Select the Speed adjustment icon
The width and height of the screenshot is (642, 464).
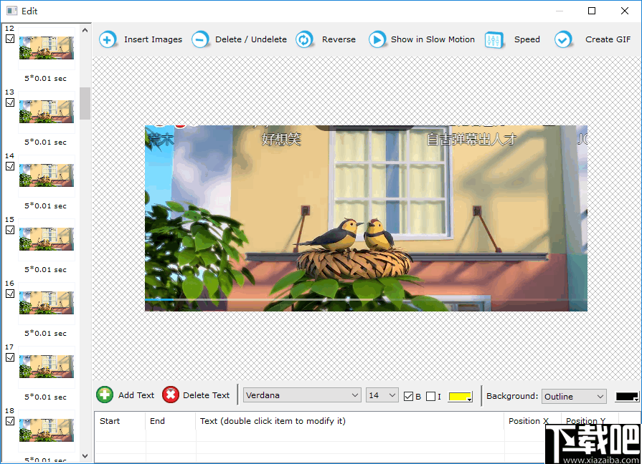point(494,39)
